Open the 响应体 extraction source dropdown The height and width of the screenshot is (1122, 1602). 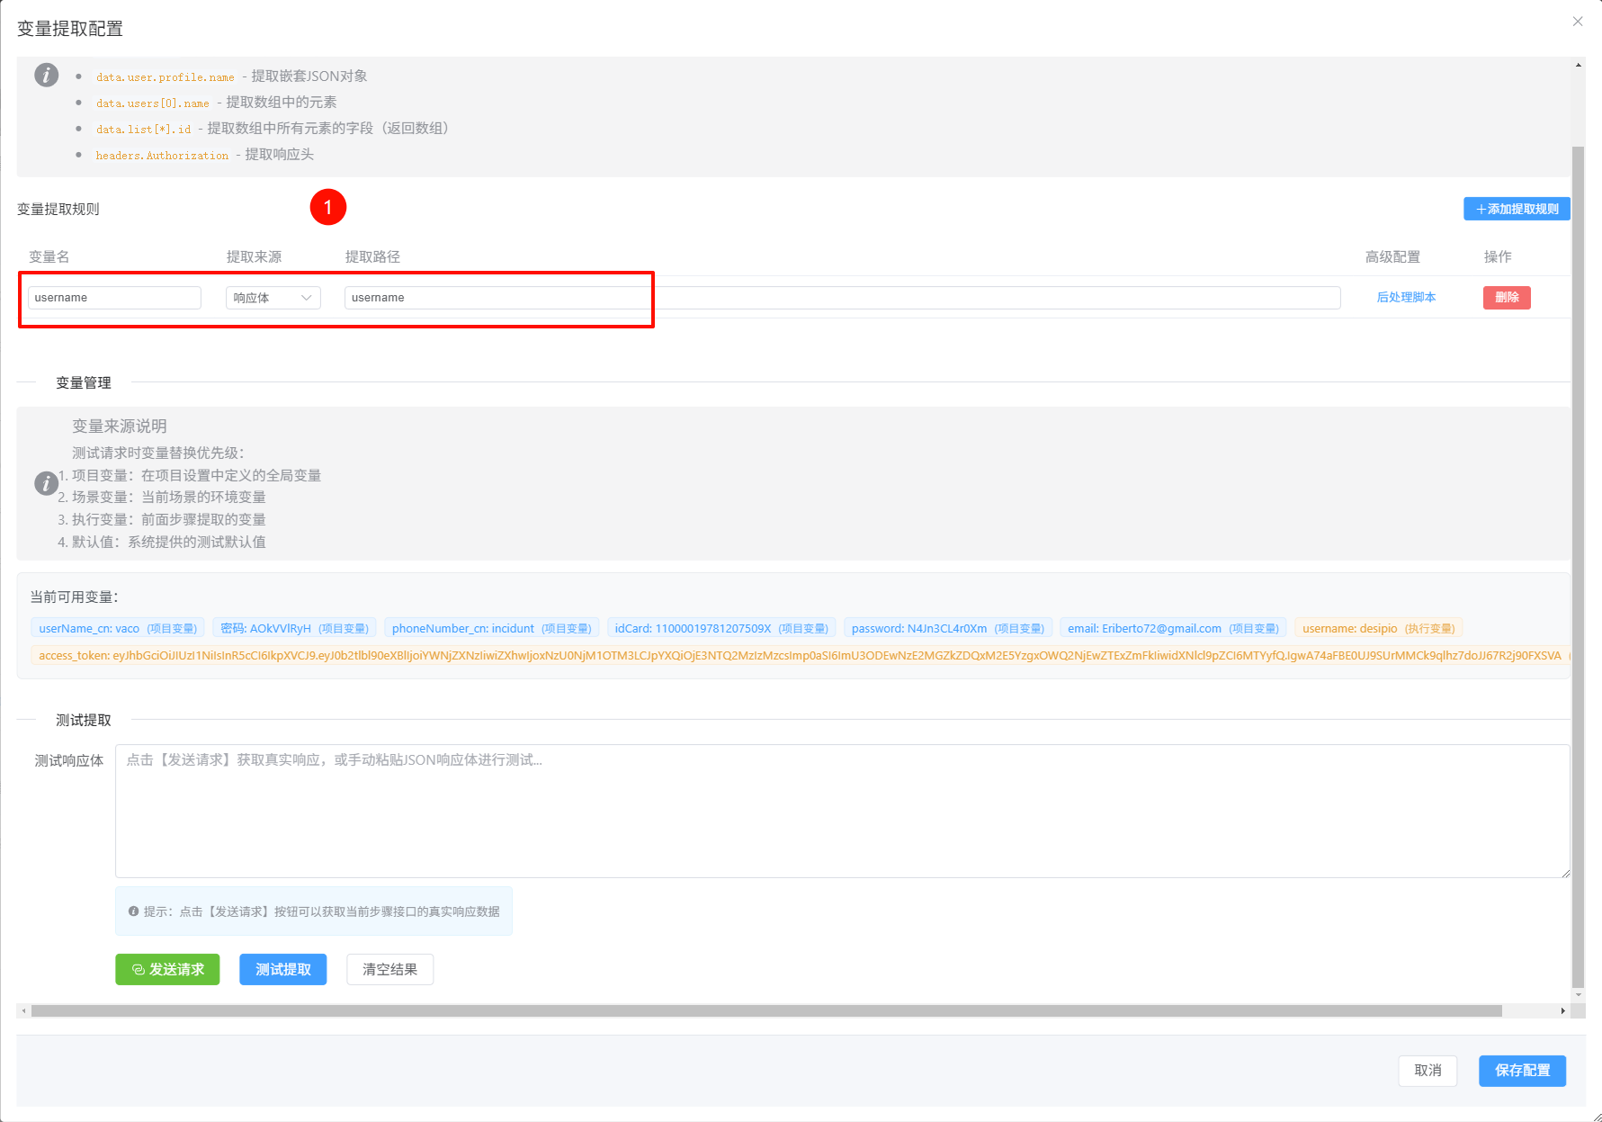273,298
